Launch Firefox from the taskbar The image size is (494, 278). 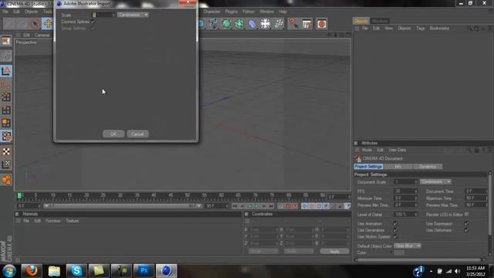pyautogui.click(x=32, y=270)
